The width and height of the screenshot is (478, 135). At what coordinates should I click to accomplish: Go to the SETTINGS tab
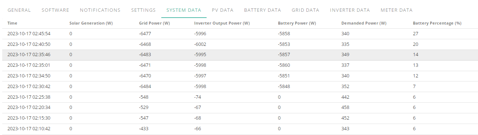[x=143, y=10]
